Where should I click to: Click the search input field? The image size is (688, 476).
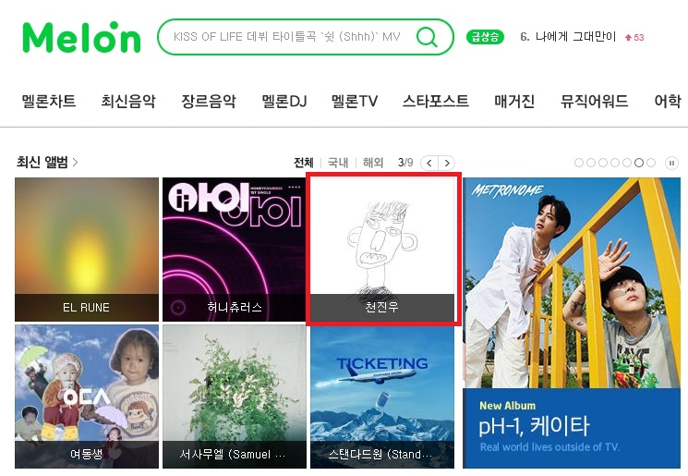tap(287, 37)
